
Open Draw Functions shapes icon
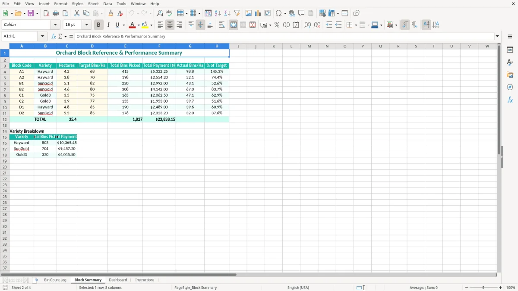coord(357,13)
